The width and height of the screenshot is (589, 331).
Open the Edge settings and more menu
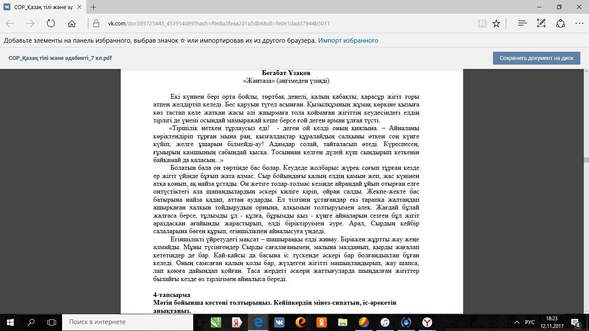click(579, 24)
